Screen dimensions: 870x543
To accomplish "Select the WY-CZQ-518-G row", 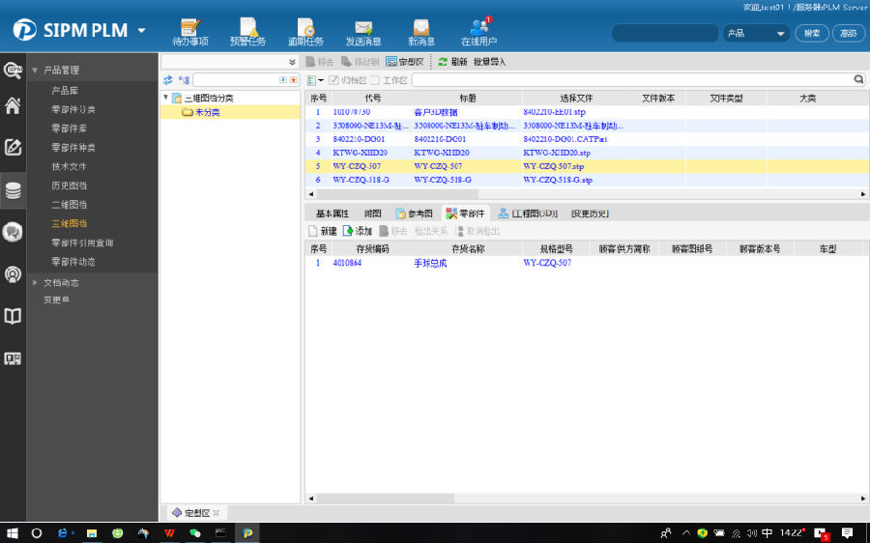I will (361, 180).
